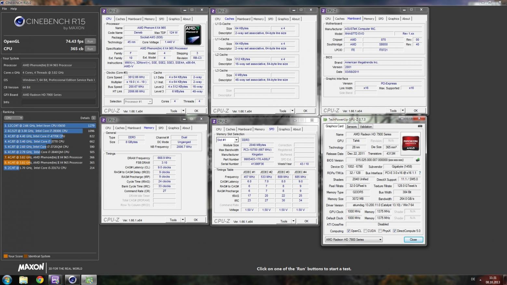Open Windows Explorer from the taskbar
The height and width of the screenshot is (285, 507).
point(23,280)
